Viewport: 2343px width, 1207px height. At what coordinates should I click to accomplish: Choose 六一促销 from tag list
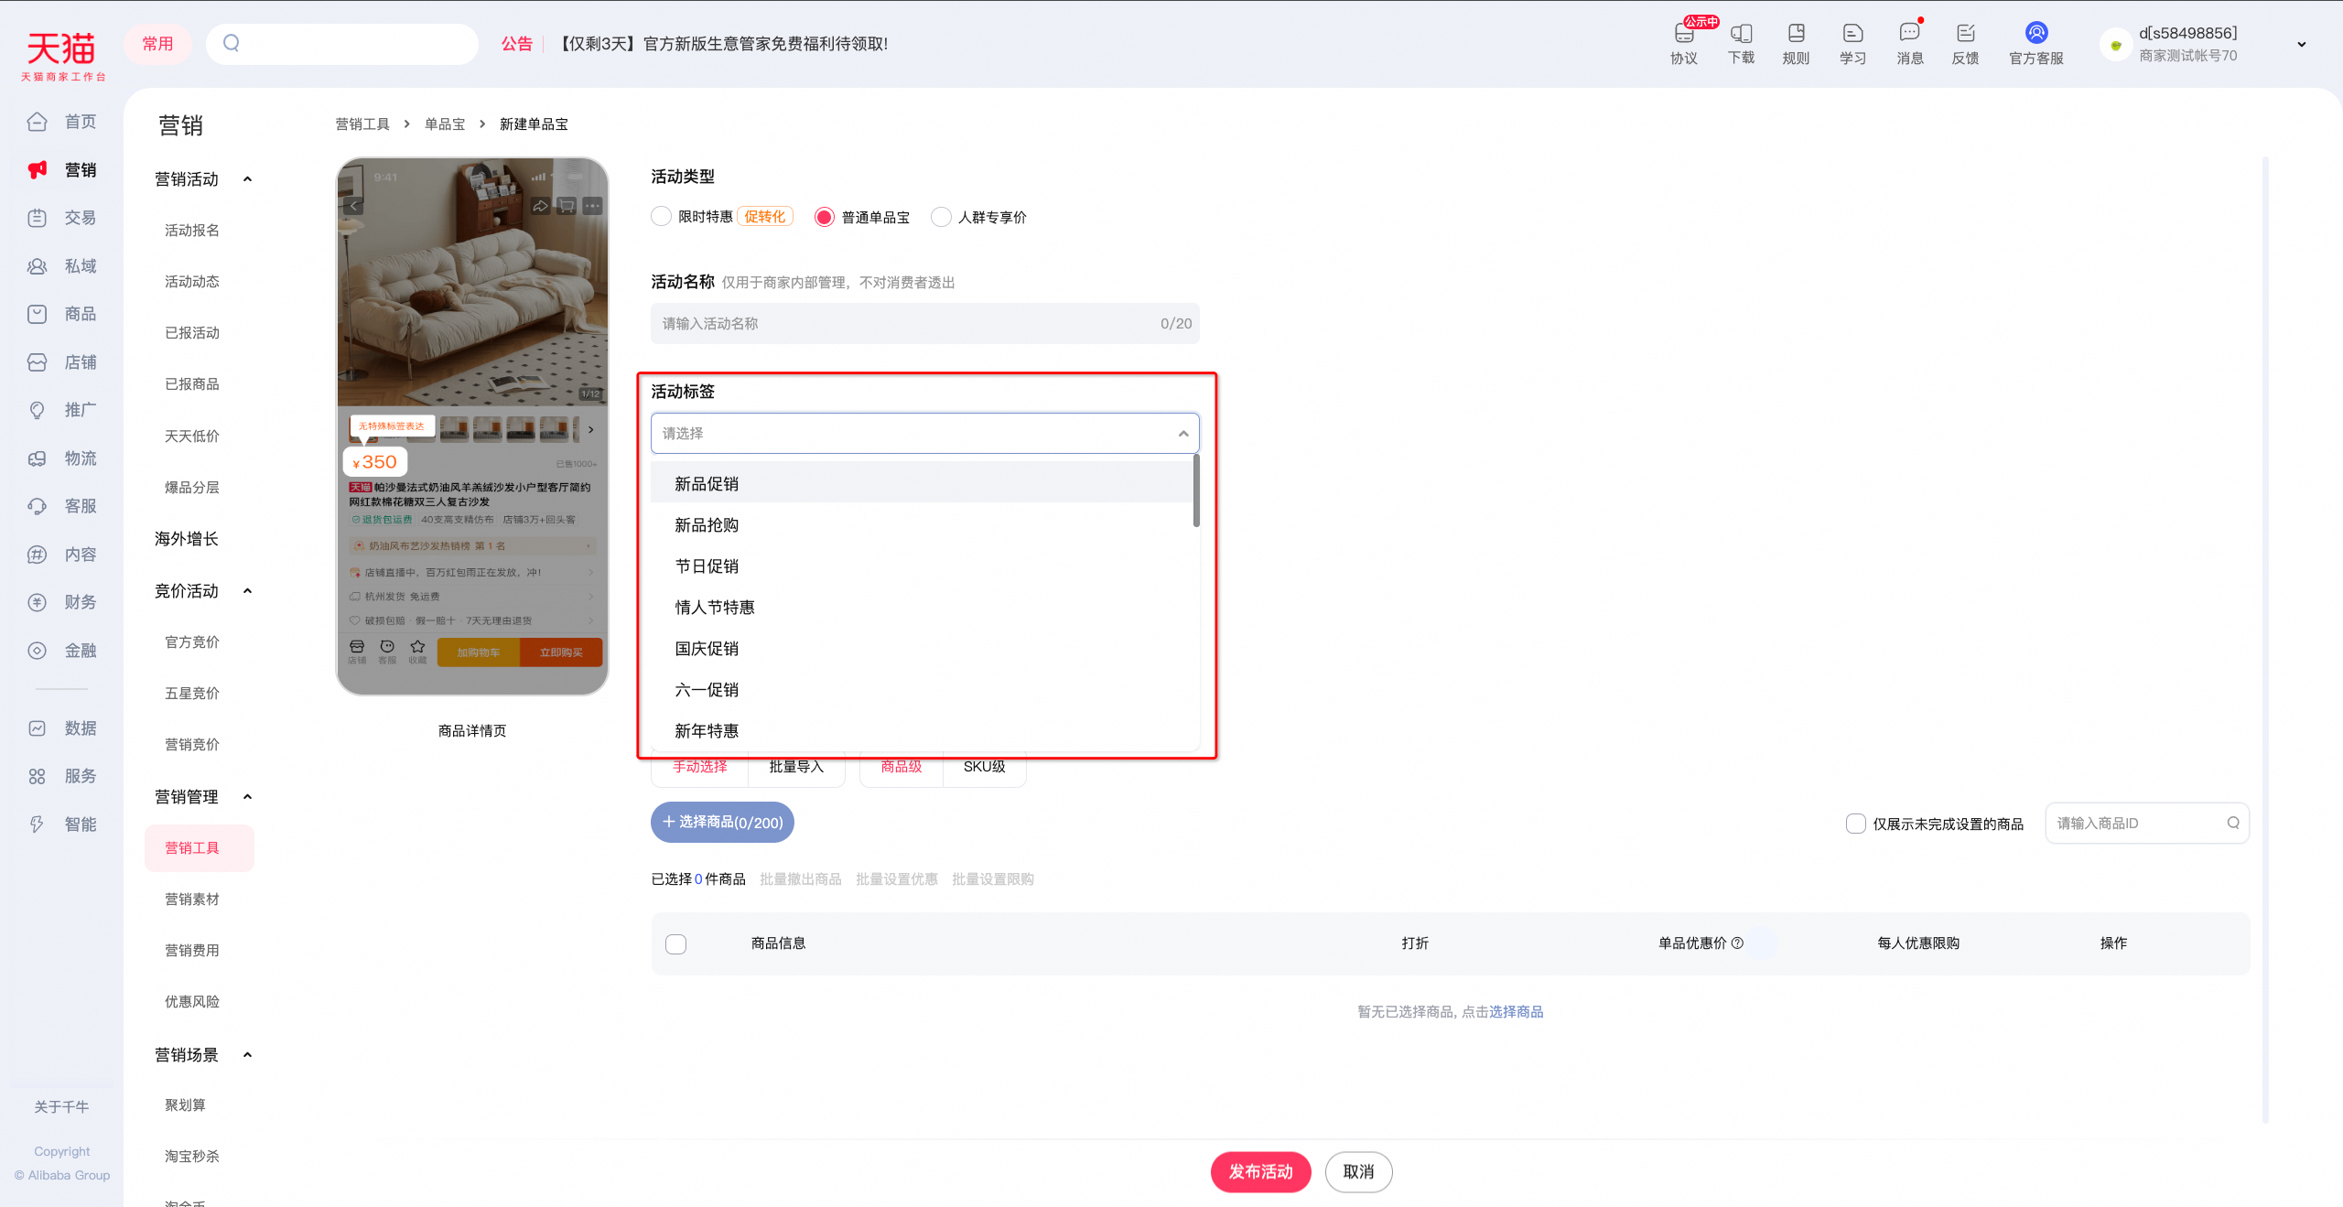(x=923, y=689)
